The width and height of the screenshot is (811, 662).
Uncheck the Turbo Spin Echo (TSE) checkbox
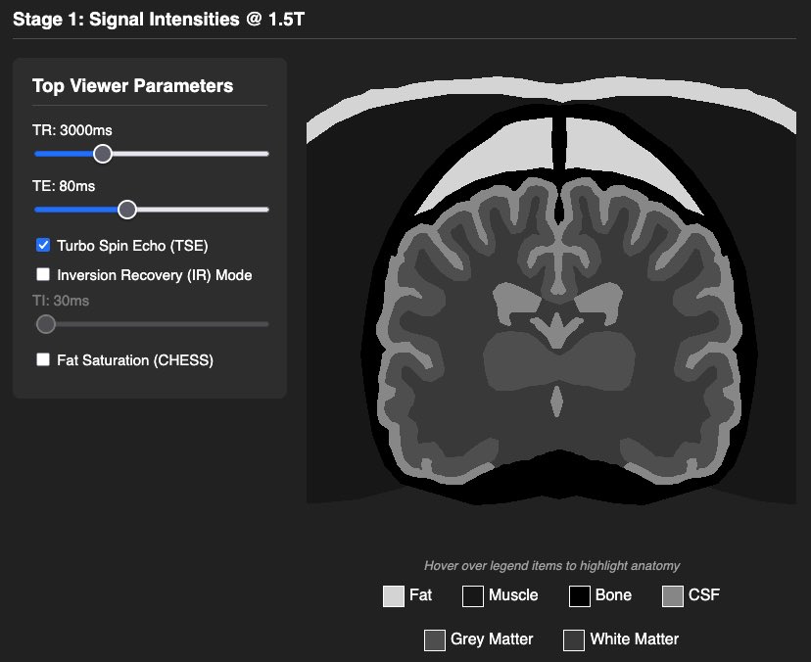43,245
